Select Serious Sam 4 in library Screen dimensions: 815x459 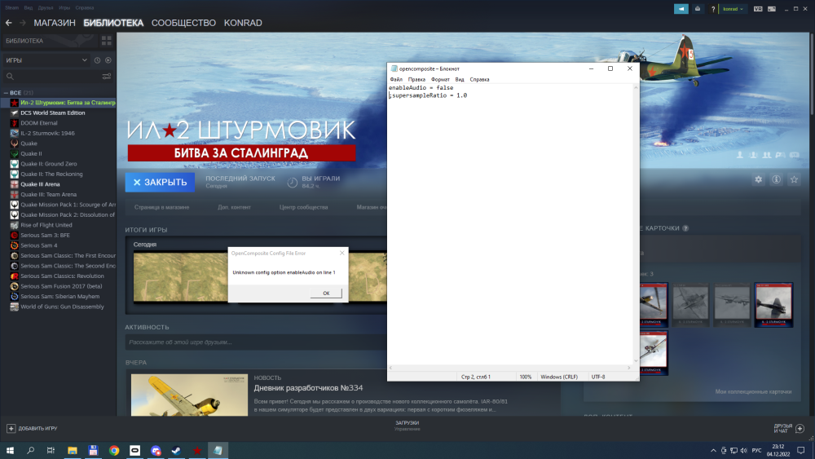point(39,245)
